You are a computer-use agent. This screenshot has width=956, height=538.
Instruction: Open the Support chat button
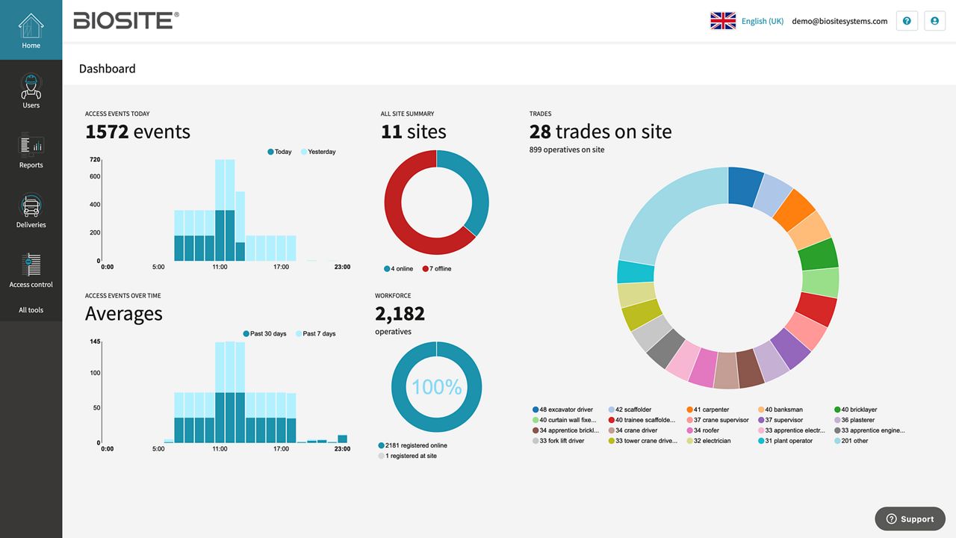[910, 519]
